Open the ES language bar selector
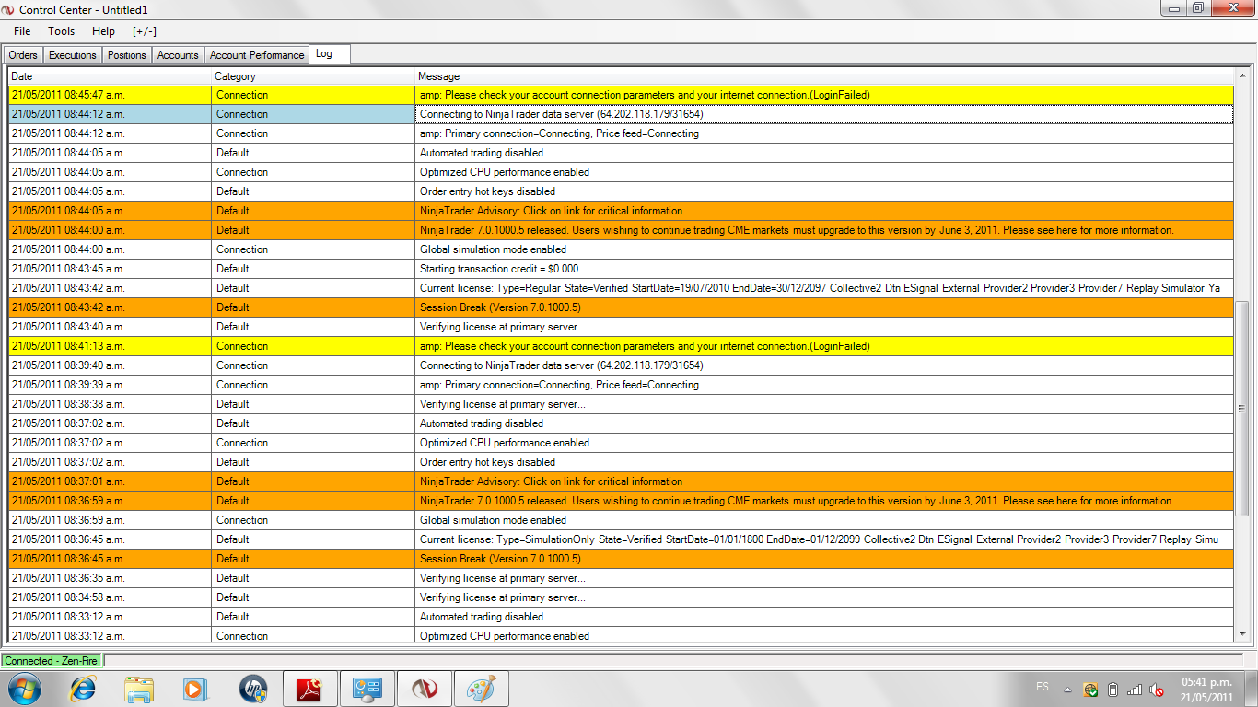Screen dimensions: 1258x707 point(1043,687)
